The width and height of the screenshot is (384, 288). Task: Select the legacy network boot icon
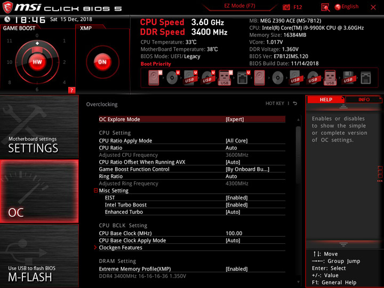click(366, 78)
